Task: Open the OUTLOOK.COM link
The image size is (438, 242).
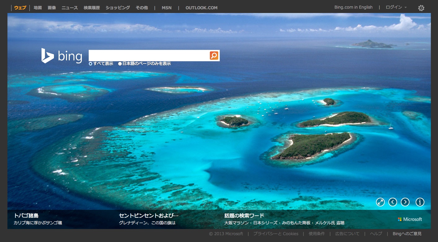Action: tap(201, 8)
